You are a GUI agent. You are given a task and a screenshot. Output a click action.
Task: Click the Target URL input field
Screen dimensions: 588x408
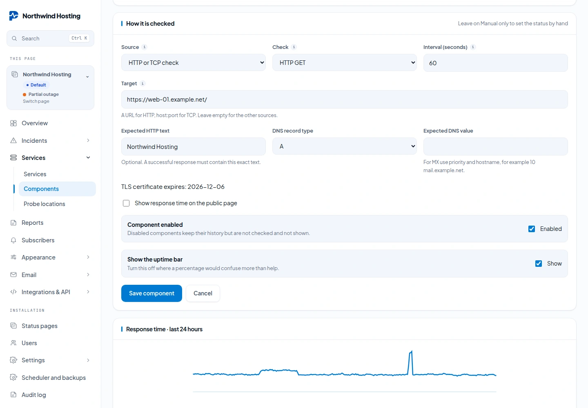(345, 100)
